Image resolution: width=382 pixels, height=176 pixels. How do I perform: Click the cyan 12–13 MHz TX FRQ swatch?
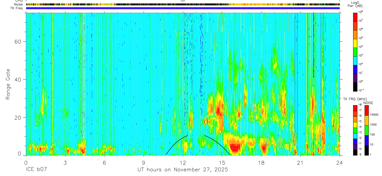[355, 136]
